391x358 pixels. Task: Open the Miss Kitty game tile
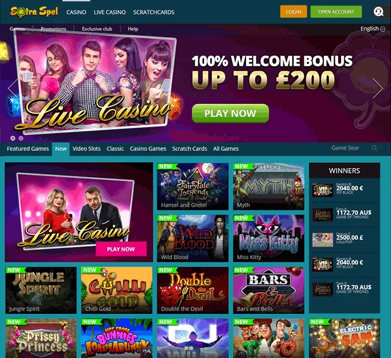tap(269, 238)
